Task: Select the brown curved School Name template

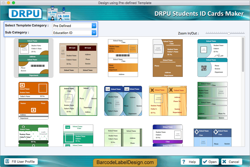Action: (168, 58)
